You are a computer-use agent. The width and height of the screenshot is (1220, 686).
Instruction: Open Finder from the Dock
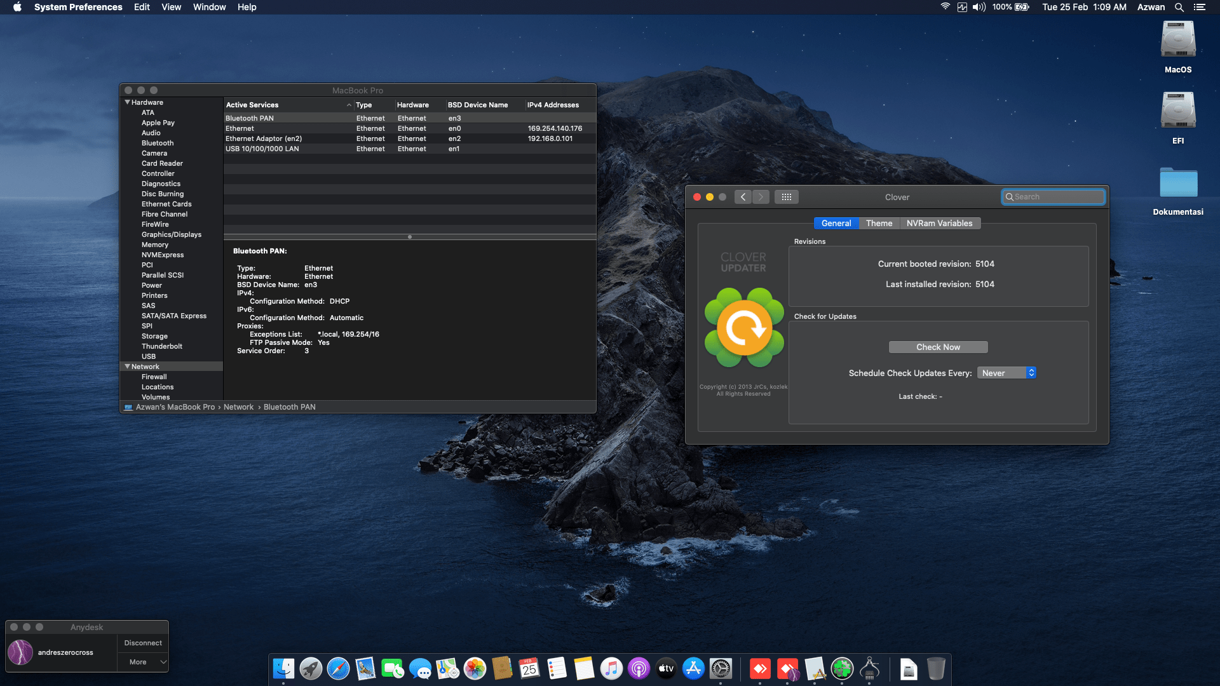283,668
